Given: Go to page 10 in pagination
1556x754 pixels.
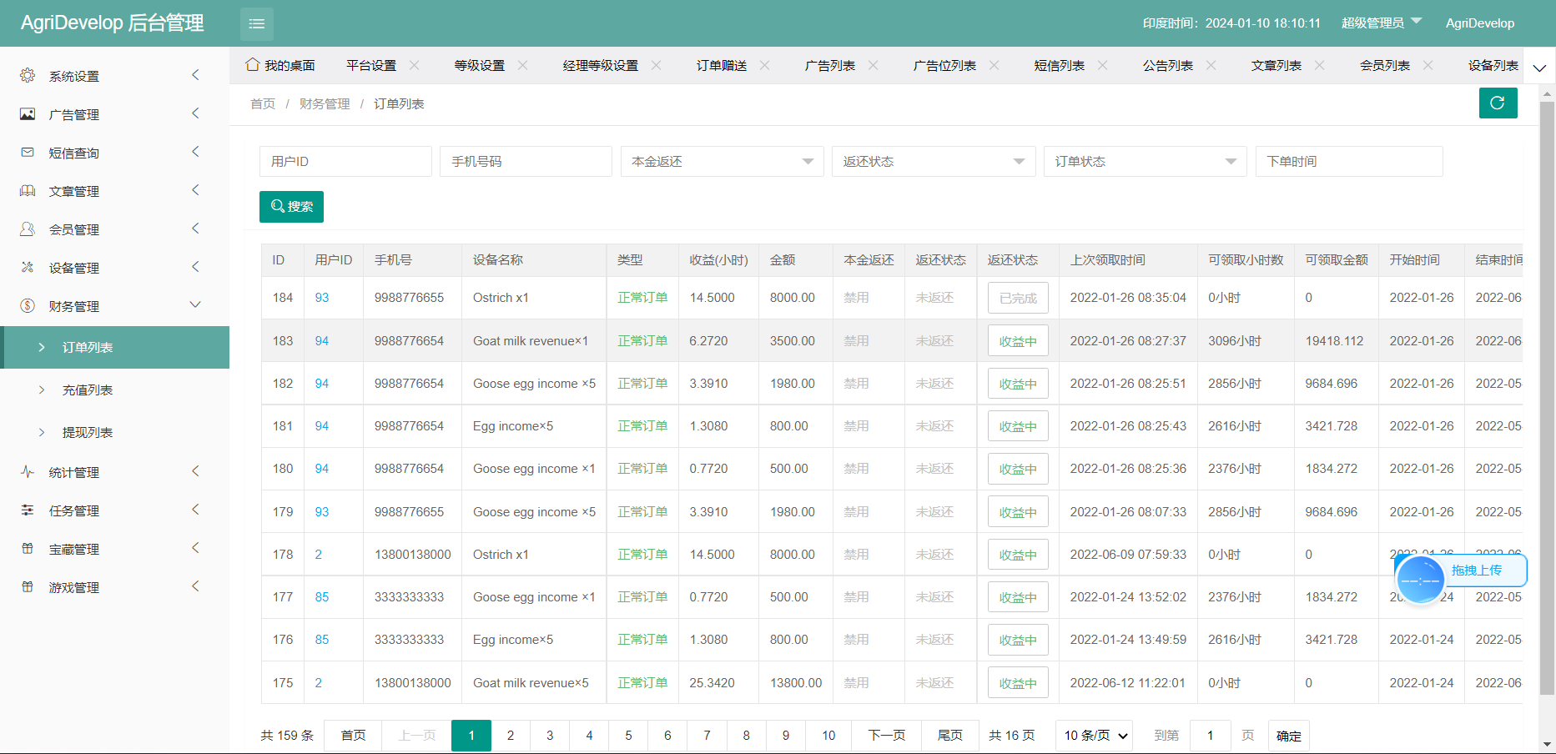Looking at the screenshot, I should (x=828, y=736).
